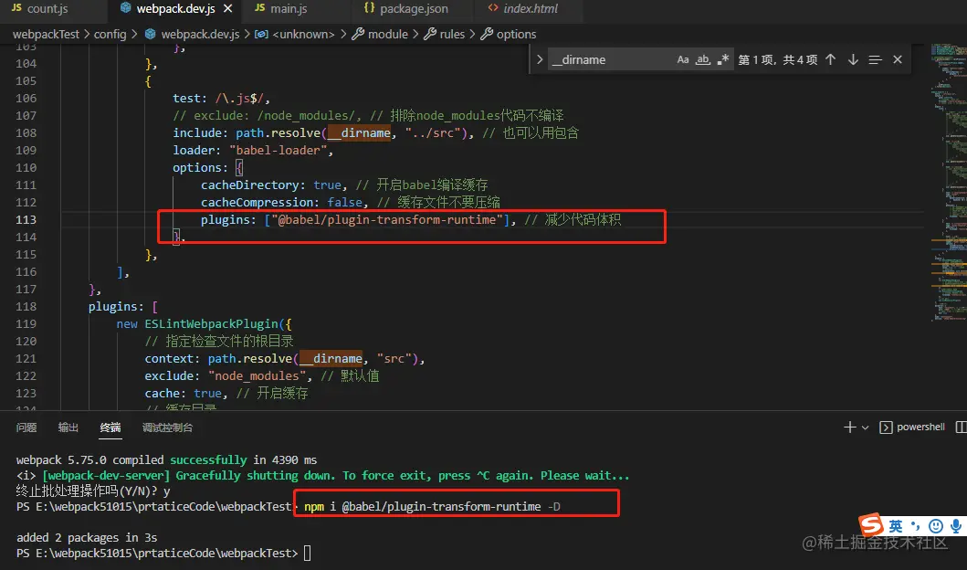Go to previous match arrow
This screenshot has height=570, width=967.
(831, 59)
